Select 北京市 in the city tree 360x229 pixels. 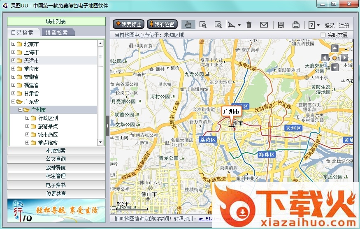click(x=31, y=44)
